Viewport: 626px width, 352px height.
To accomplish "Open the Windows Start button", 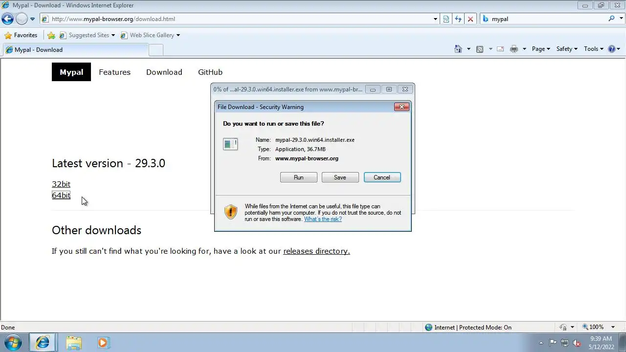I will 13,343.
